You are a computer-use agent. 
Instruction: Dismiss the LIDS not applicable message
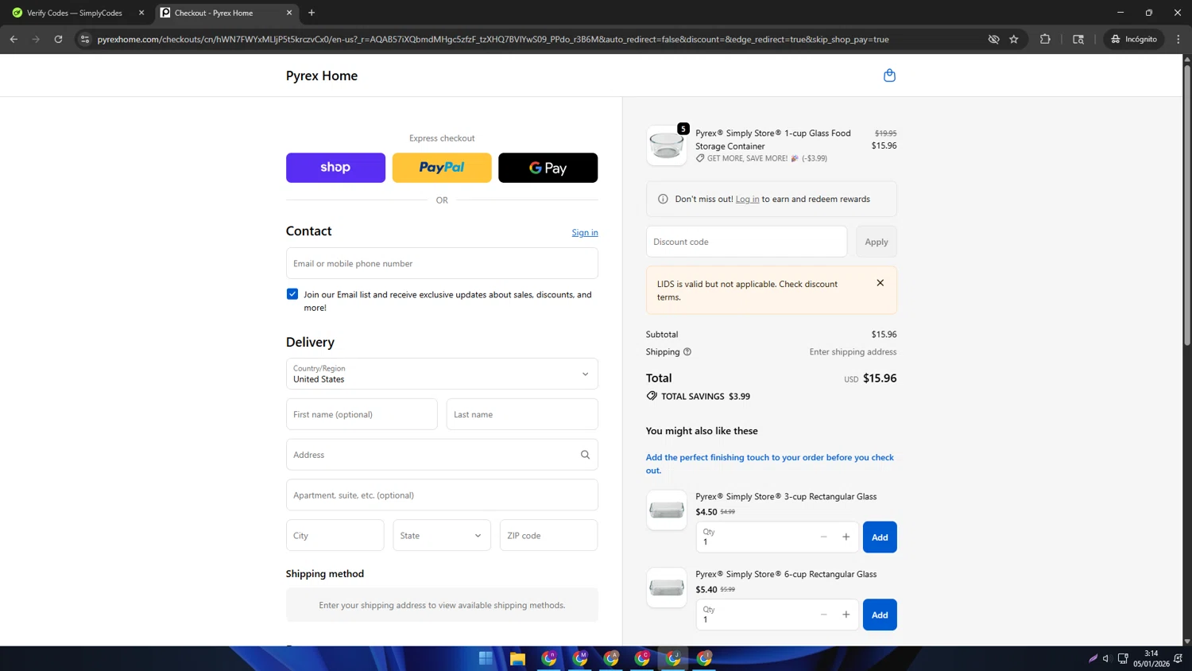point(880,283)
